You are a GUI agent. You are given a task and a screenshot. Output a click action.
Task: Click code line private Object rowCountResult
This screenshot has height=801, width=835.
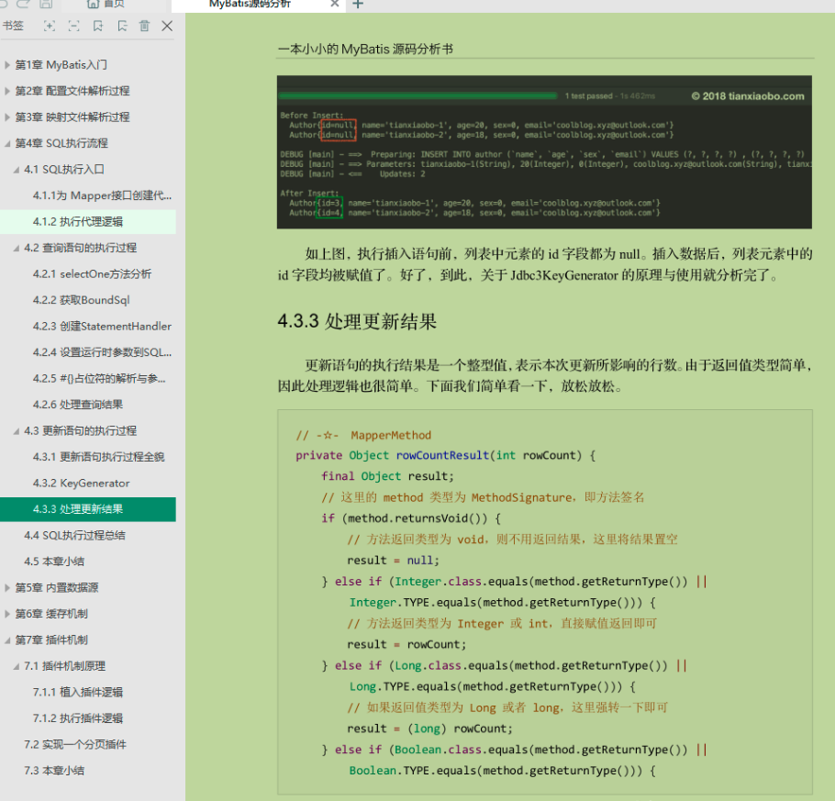point(446,455)
